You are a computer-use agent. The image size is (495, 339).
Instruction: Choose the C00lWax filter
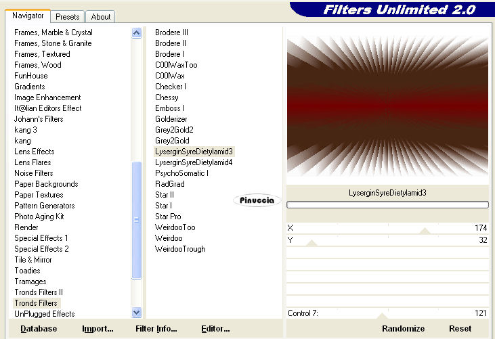170,76
